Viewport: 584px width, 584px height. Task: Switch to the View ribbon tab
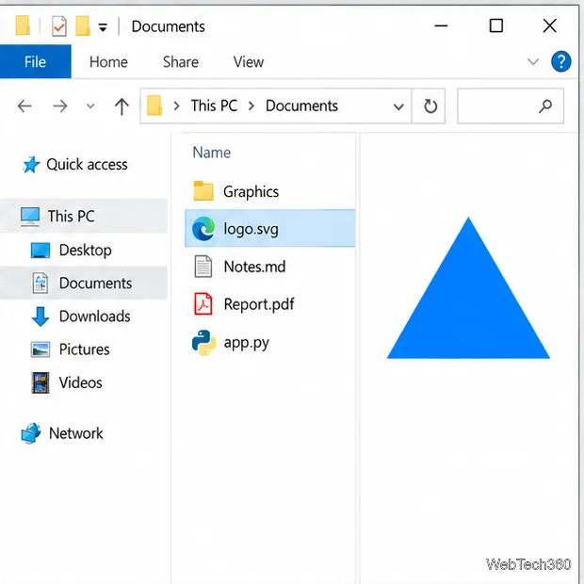click(x=249, y=62)
